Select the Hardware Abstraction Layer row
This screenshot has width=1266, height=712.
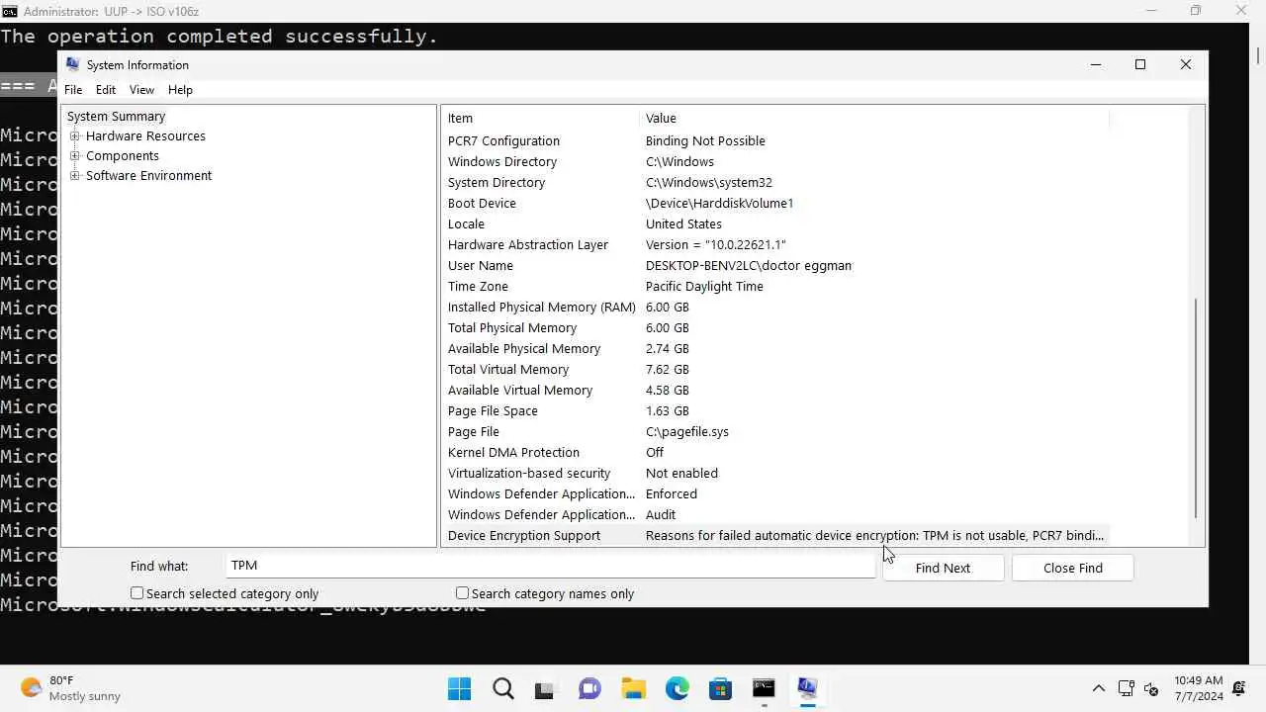775,245
